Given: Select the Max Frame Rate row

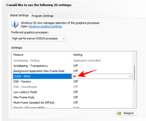Looking at the screenshot, I should (x=72, y=97).
